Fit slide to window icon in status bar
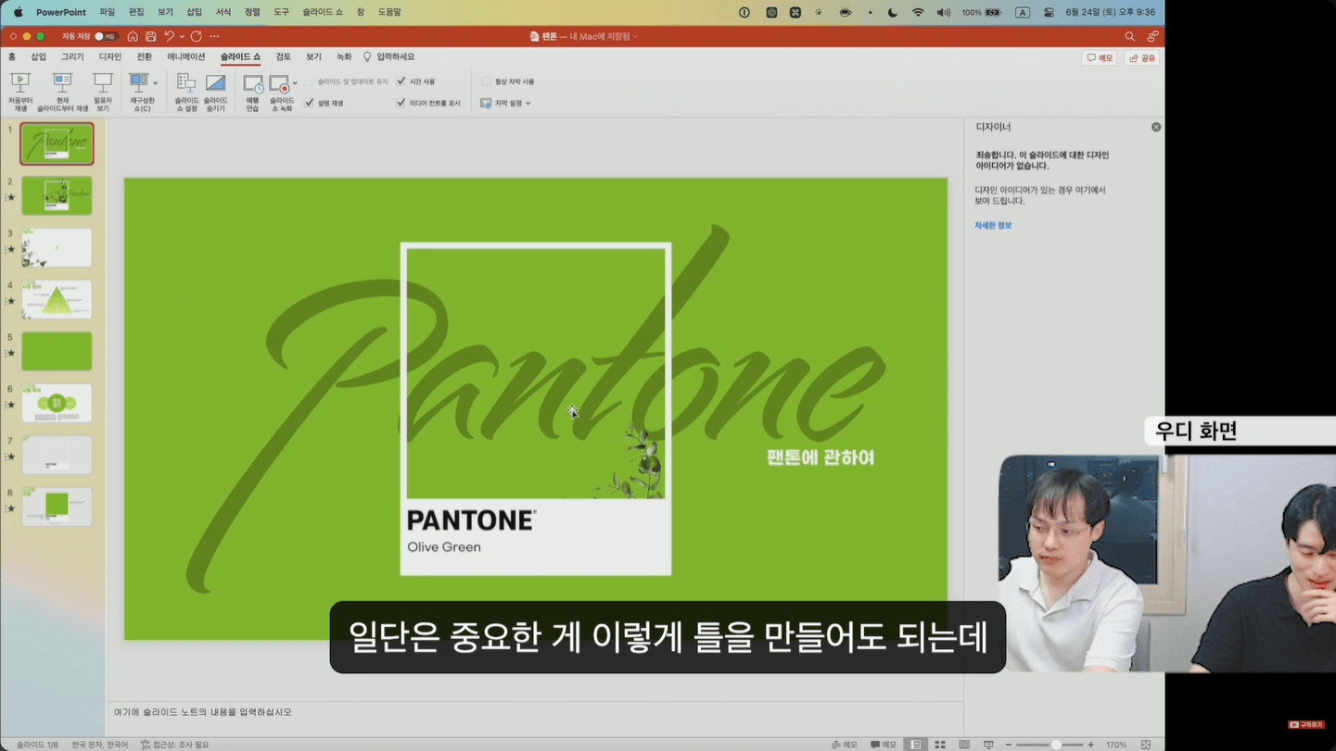The height and width of the screenshot is (751, 1336). [x=1146, y=745]
